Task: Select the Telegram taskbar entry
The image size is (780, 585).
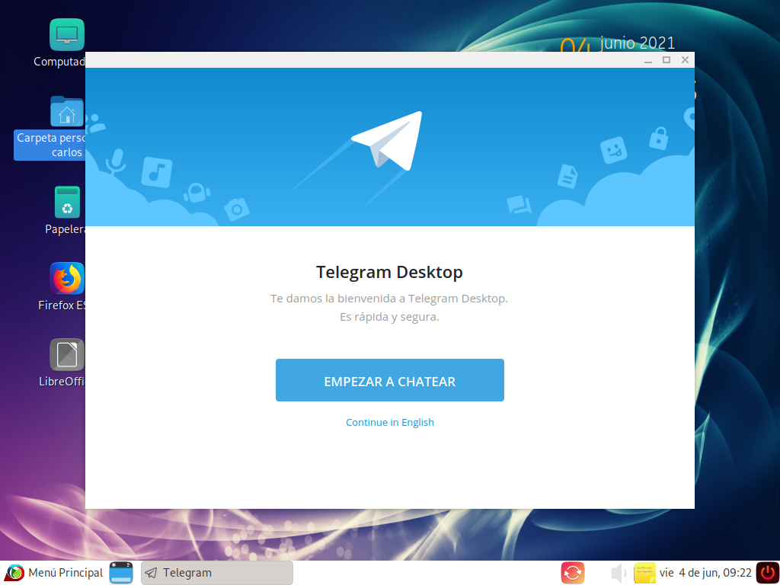Action: tap(217, 573)
